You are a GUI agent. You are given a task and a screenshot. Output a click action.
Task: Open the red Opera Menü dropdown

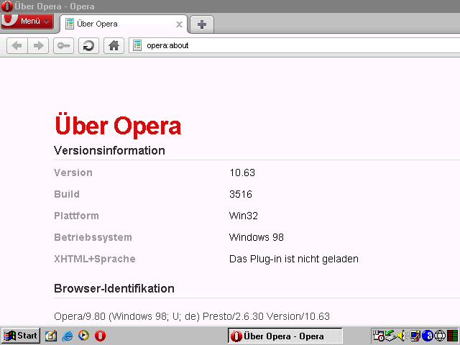[27, 22]
